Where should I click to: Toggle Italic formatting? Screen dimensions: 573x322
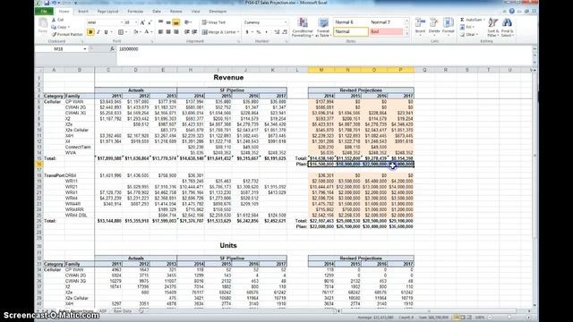tap(98, 32)
